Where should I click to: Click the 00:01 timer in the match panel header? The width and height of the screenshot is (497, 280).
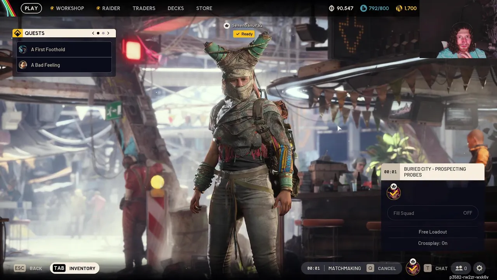point(390,172)
